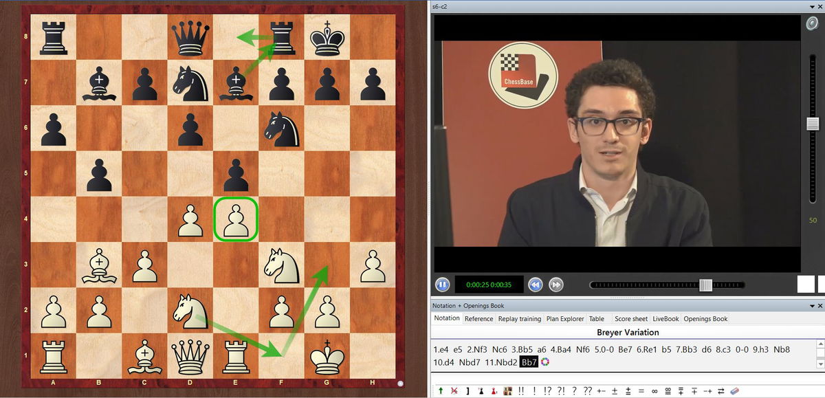This screenshot has width=825, height=398.
Task: Switch to the Reference tab
Action: [x=478, y=319]
